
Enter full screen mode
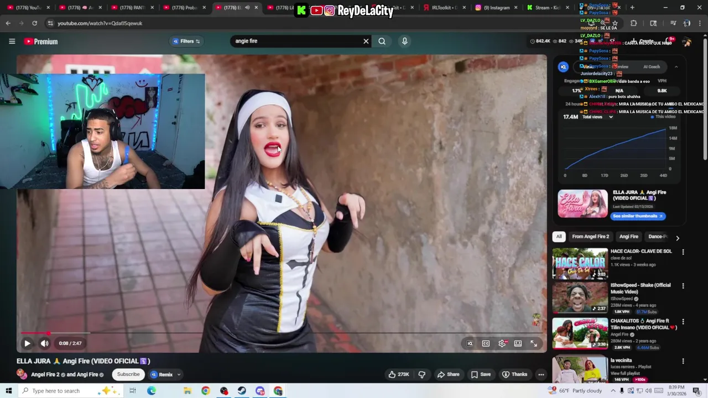[x=534, y=343]
